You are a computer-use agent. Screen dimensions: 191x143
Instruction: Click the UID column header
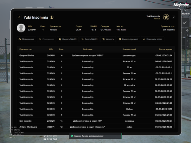tap(51, 49)
